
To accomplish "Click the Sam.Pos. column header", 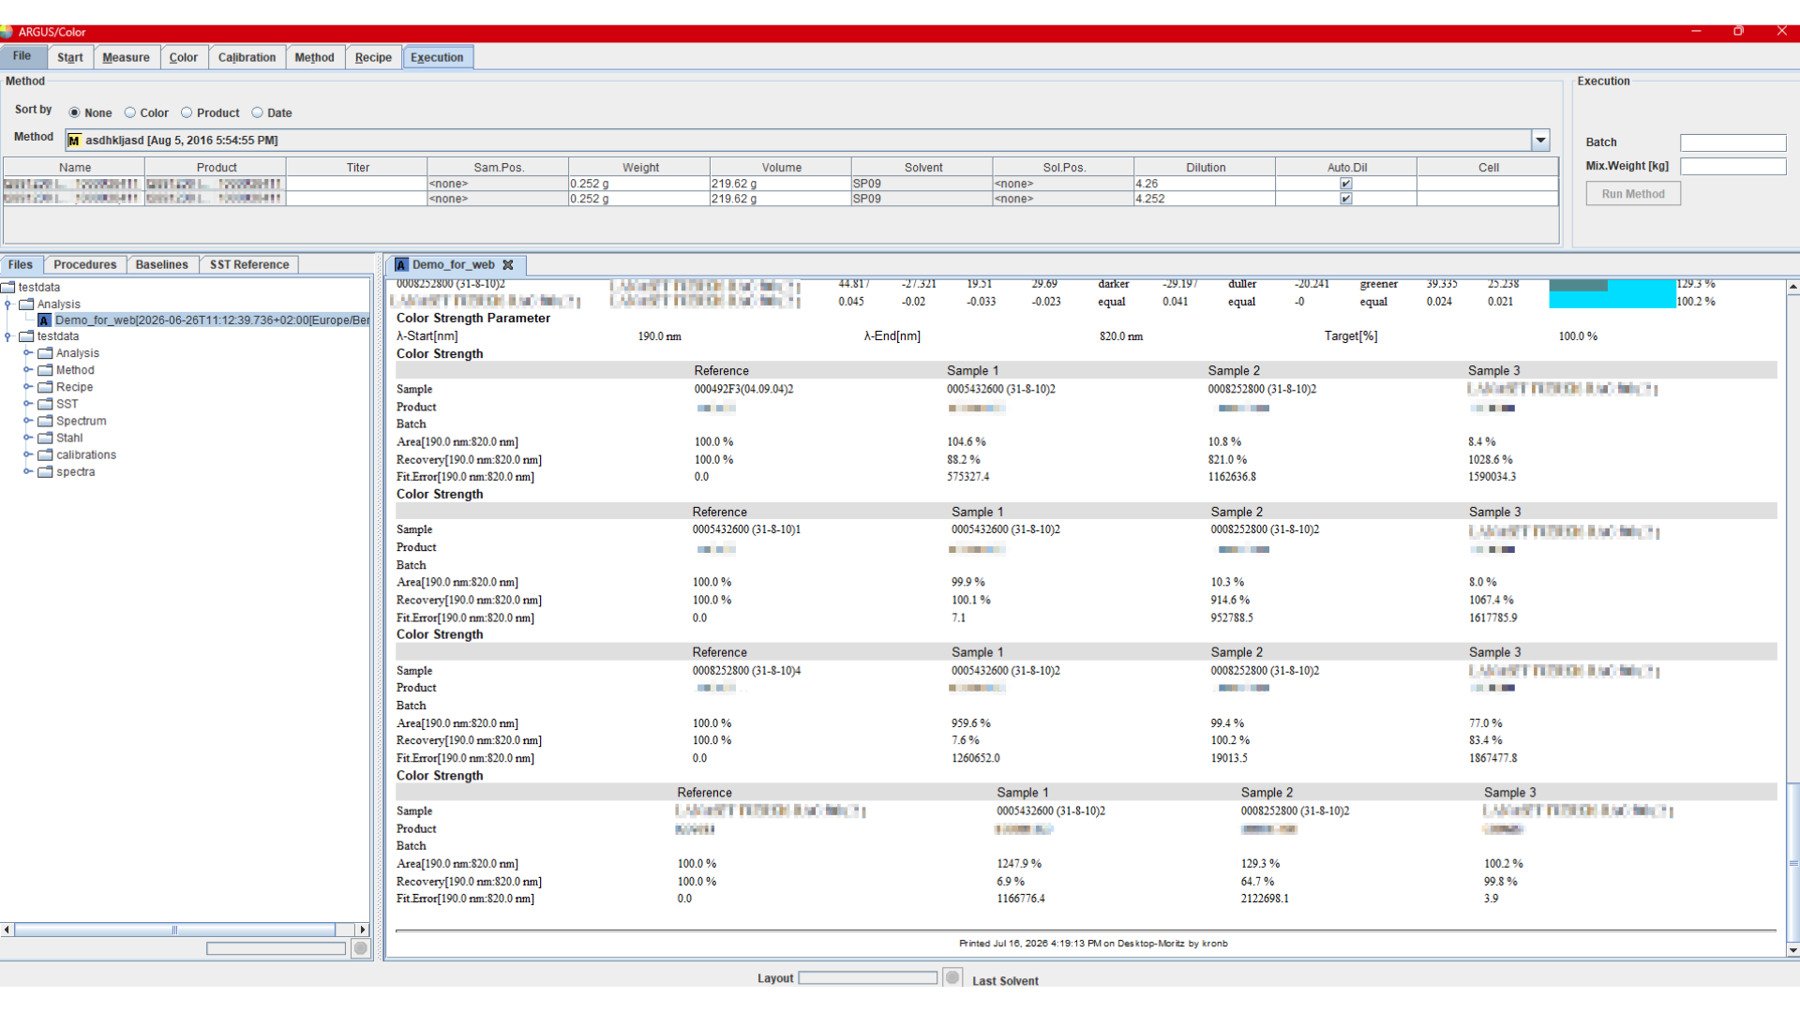I will click(498, 168).
